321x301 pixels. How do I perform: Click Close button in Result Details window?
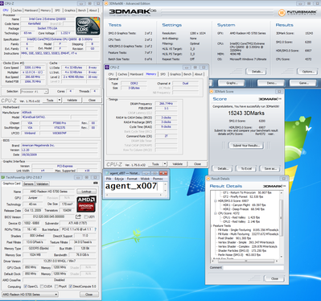click(274, 278)
